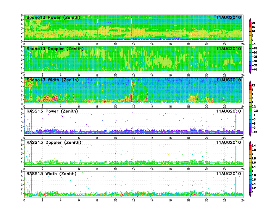Click the "-25" label on the top colorbar

(x=254, y=57)
